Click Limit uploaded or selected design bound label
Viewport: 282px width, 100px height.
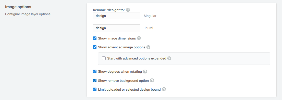129,89
